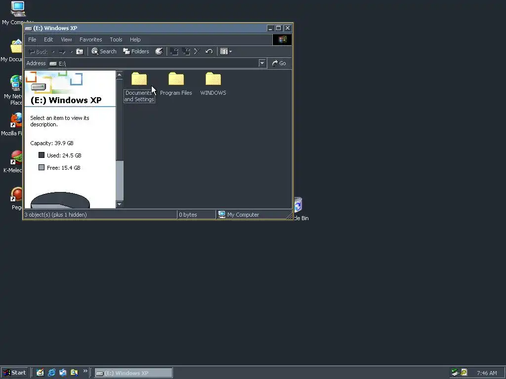Click the left pane scroll-down arrow
This screenshot has height=379, width=506.
point(120,204)
